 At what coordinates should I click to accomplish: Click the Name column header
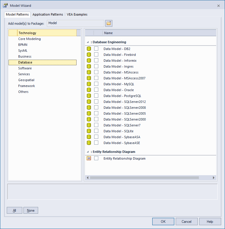159,33
